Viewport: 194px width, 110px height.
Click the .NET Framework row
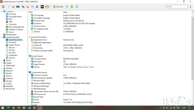pos(61,94)
